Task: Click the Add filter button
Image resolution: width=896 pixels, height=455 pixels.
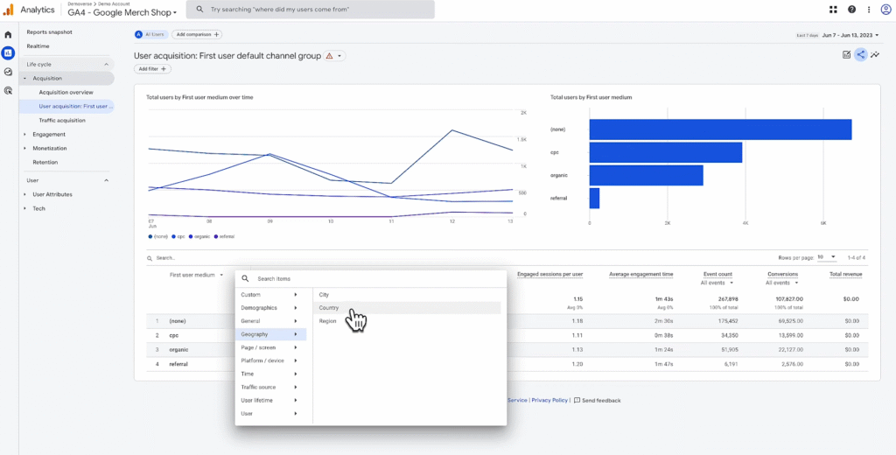Action: pos(152,68)
